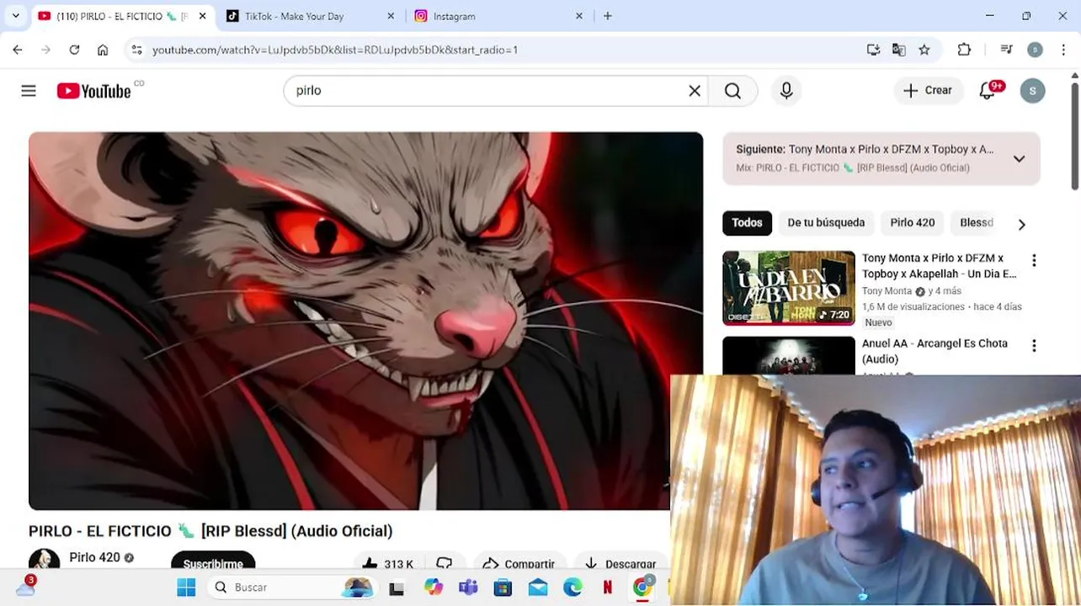Open Microsoft Edge on taskbar
1081x606 pixels.
(572, 587)
